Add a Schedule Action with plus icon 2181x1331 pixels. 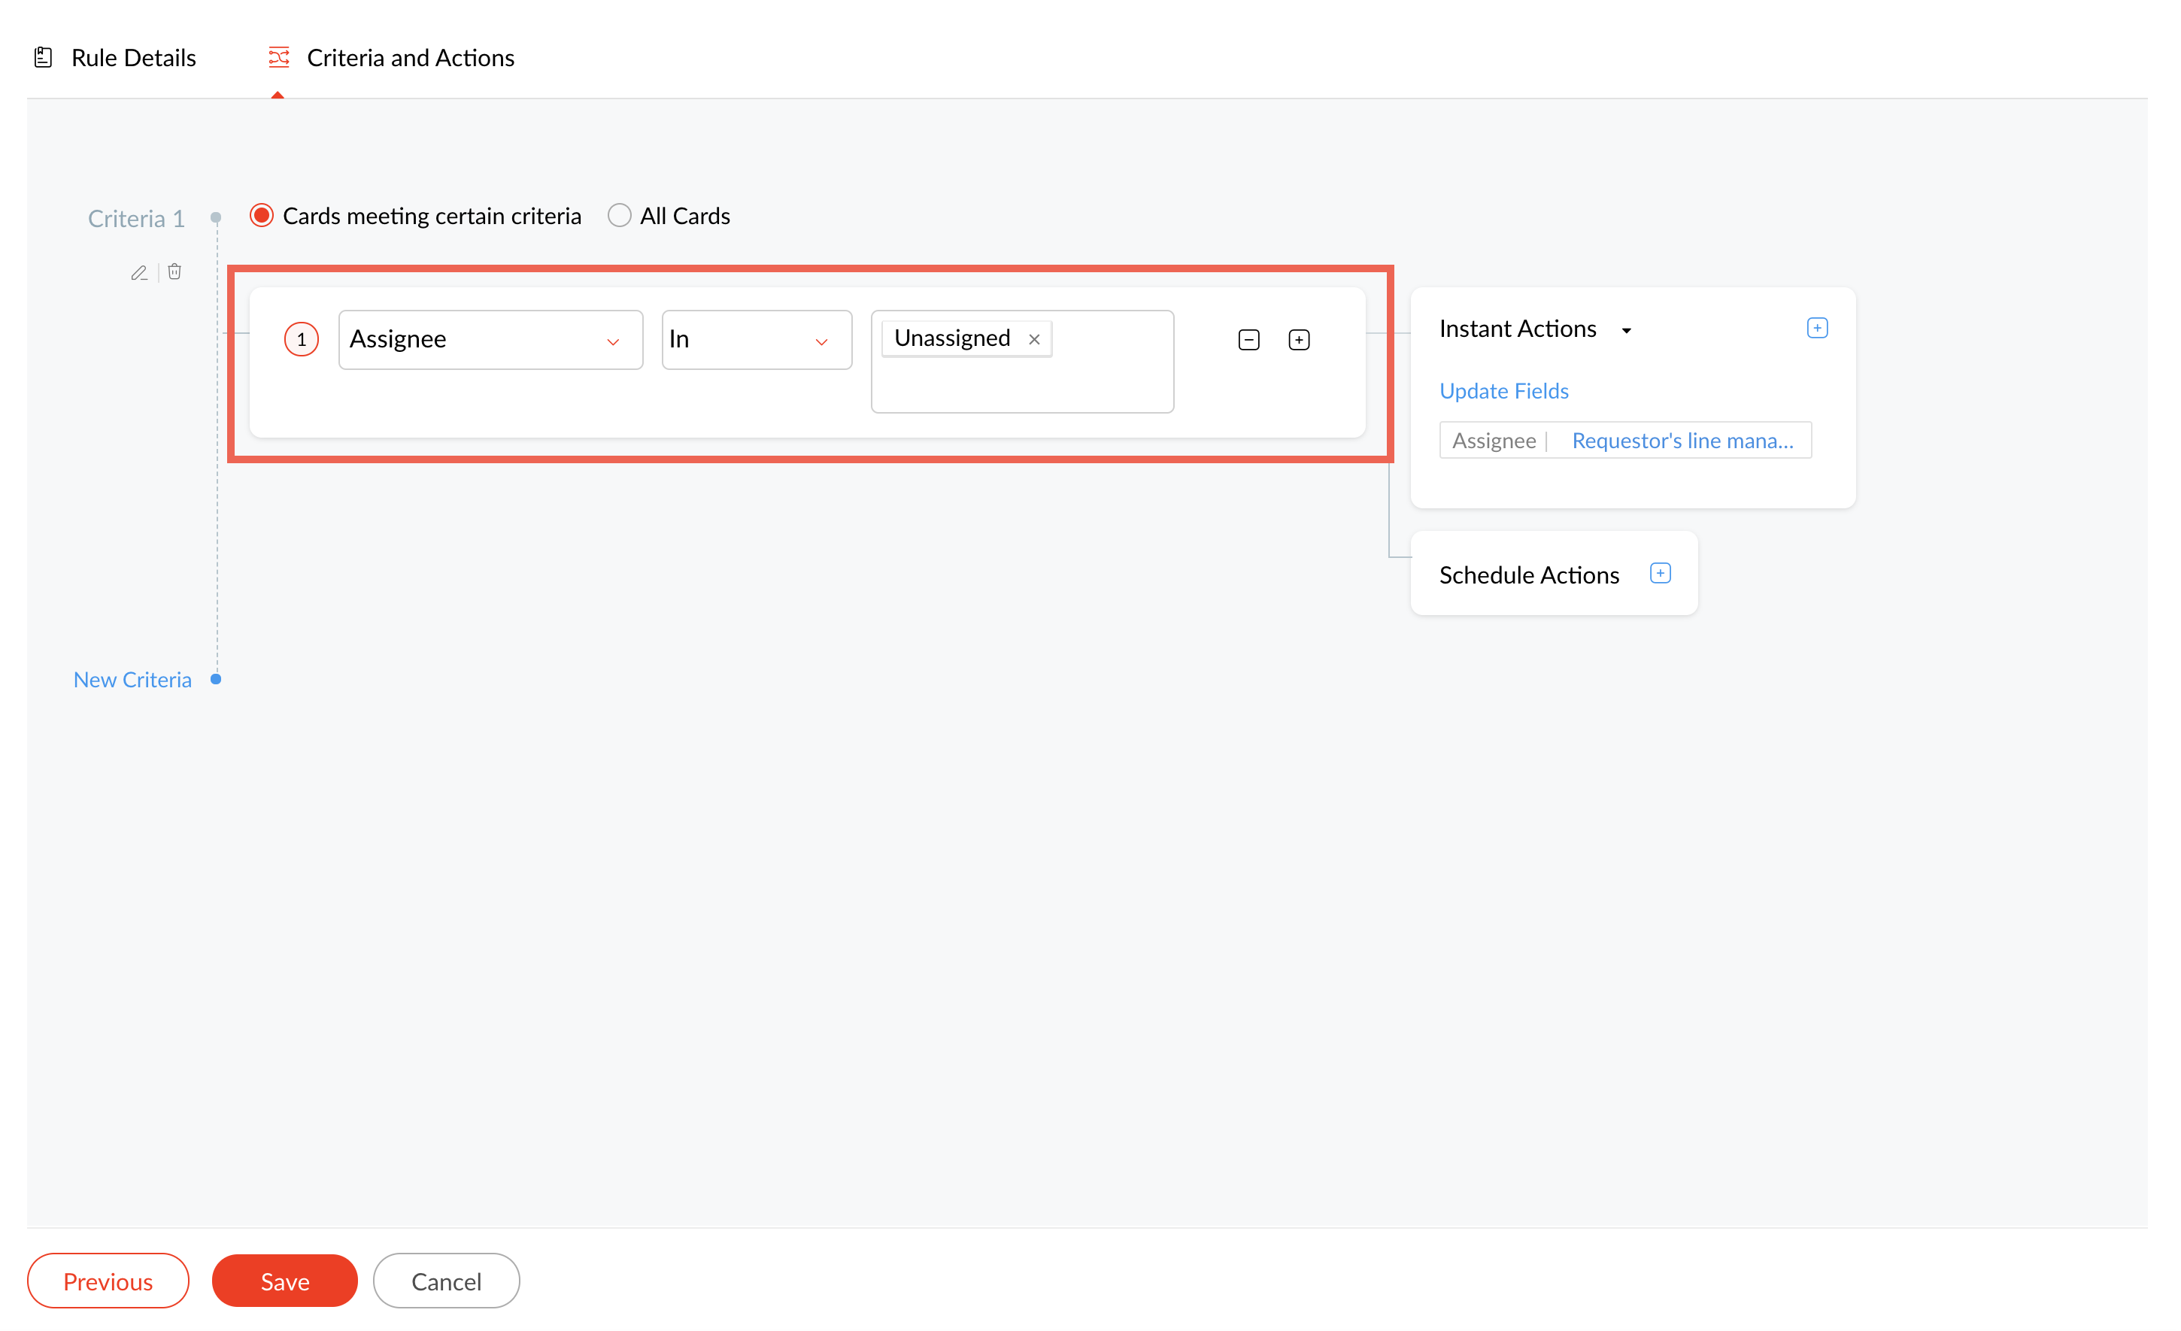click(x=1660, y=574)
